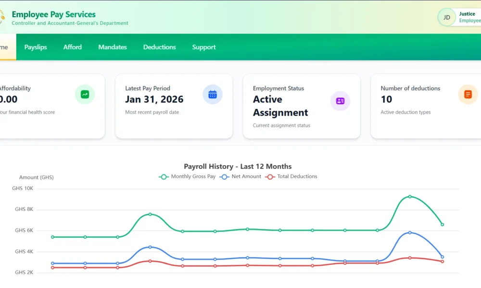The height and width of the screenshot is (288, 481).
Task: Toggle Monthly Gross Pay legend series
Action: 188,177
